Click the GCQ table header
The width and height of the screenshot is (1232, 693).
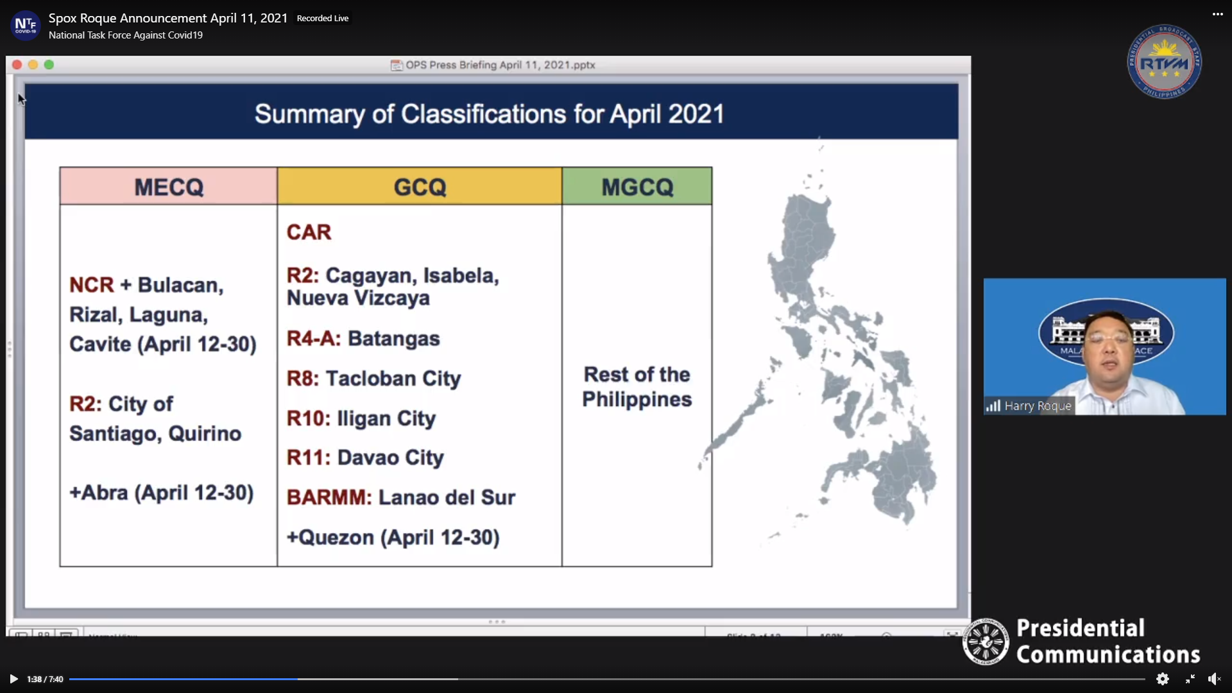(420, 187)
